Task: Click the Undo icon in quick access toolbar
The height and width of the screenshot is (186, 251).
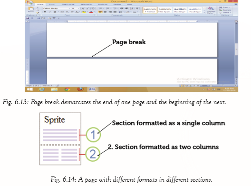Action: click(32, 18)
